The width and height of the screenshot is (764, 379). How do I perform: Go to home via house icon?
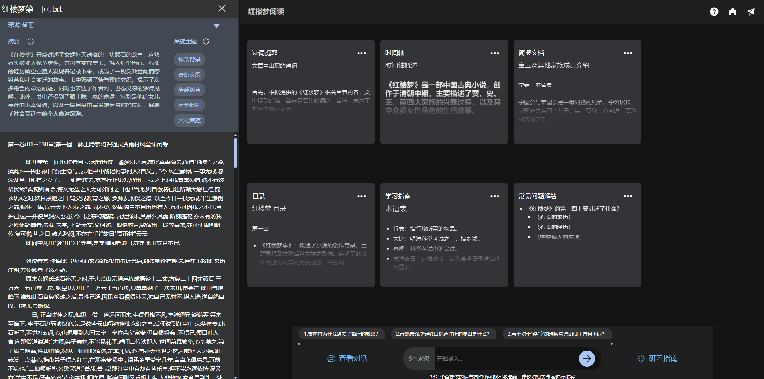click(733, 12)
